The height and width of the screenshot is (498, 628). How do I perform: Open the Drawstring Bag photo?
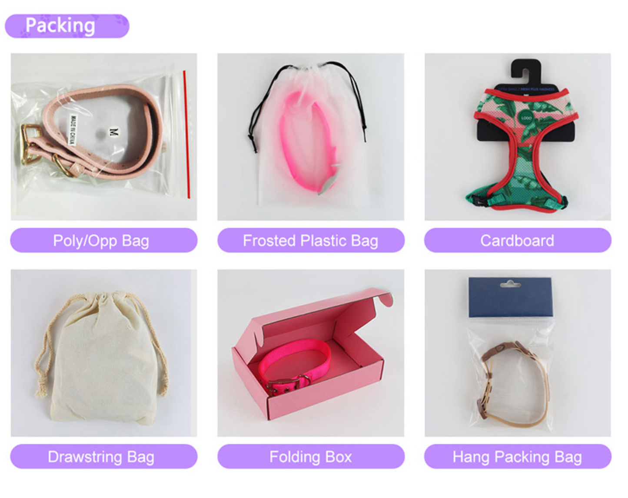click(104, 353)
